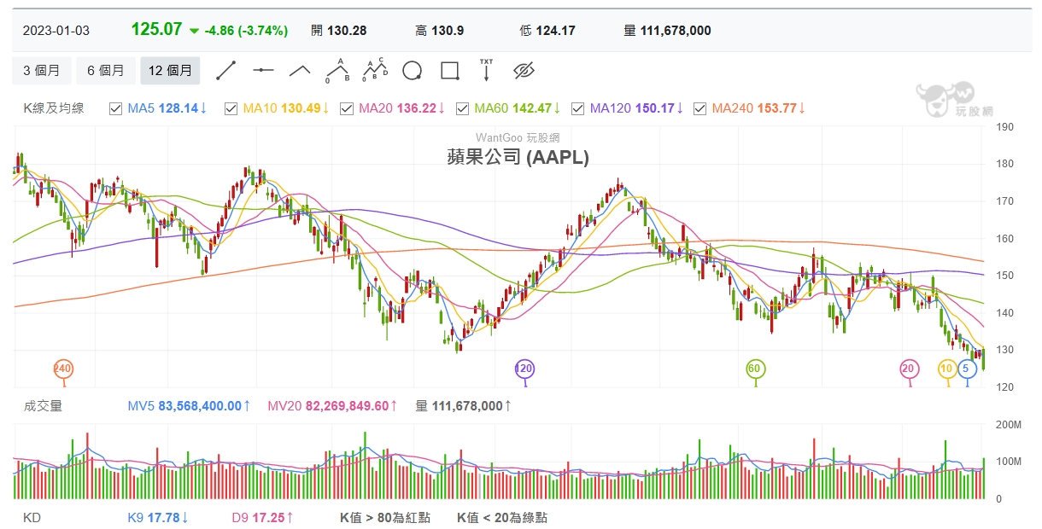Screen dimensions: 1042x529
Task: Select the TXT text annotation tool
Action: [x=486, y=70]
